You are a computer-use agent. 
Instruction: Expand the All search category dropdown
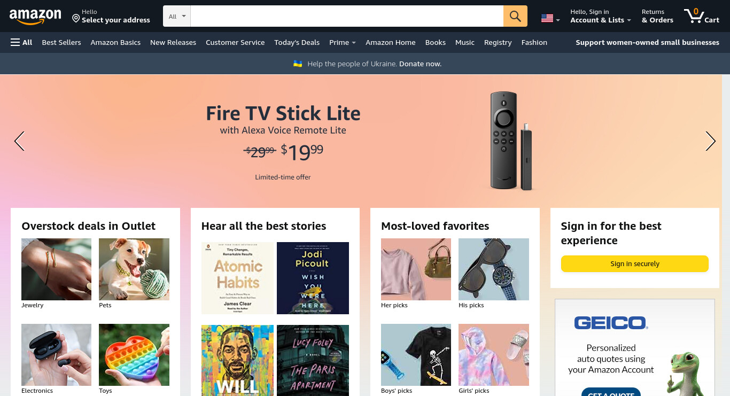177,16
